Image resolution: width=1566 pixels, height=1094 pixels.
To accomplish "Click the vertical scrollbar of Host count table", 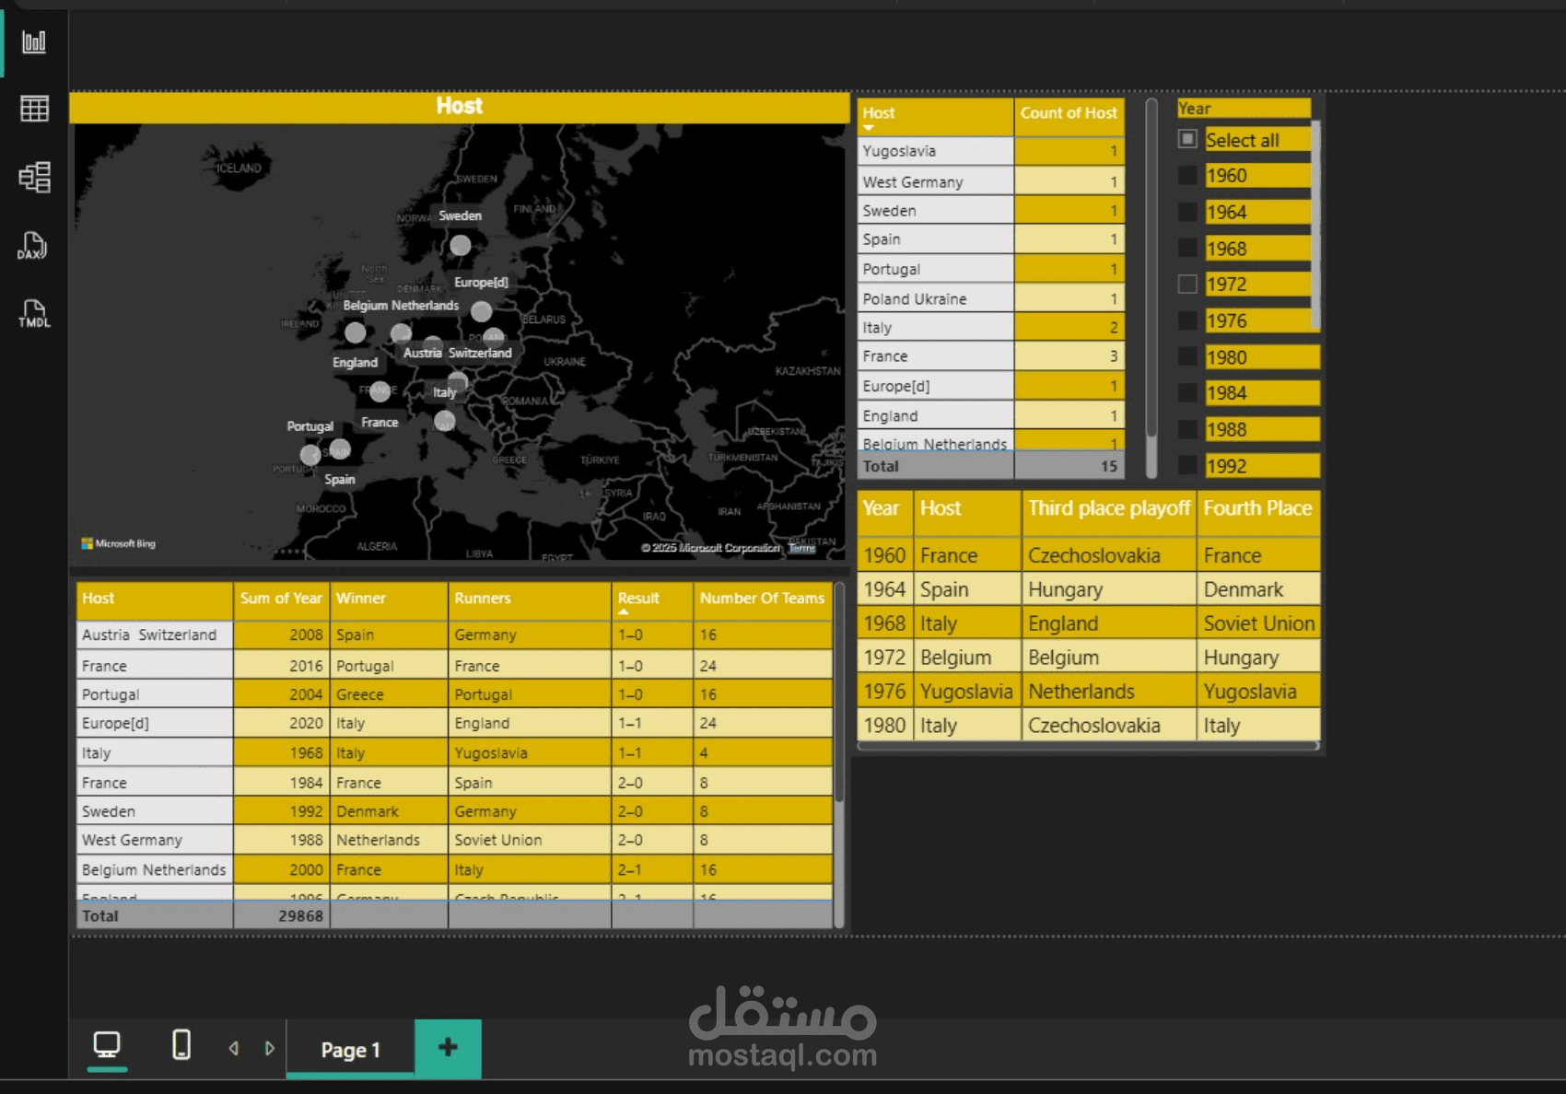I will coord(1151,267).
